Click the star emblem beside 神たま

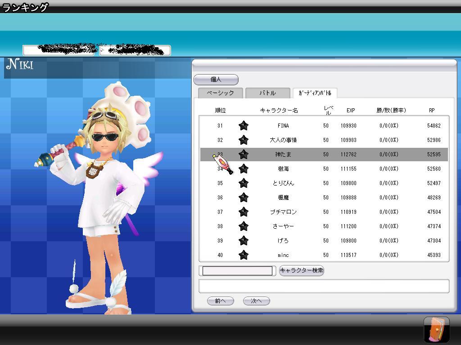(244, 155)
